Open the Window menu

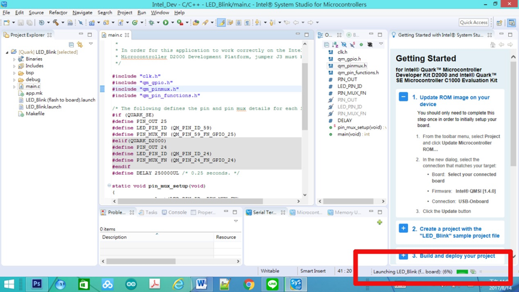click(x=160, y=13)
